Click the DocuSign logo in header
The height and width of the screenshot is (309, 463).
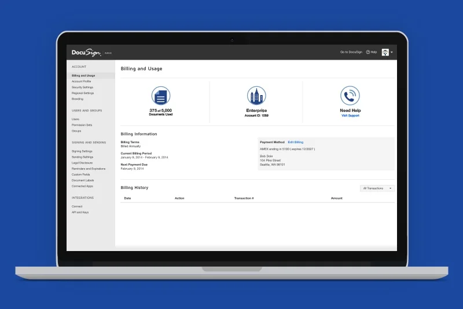[x=86, y=53]
